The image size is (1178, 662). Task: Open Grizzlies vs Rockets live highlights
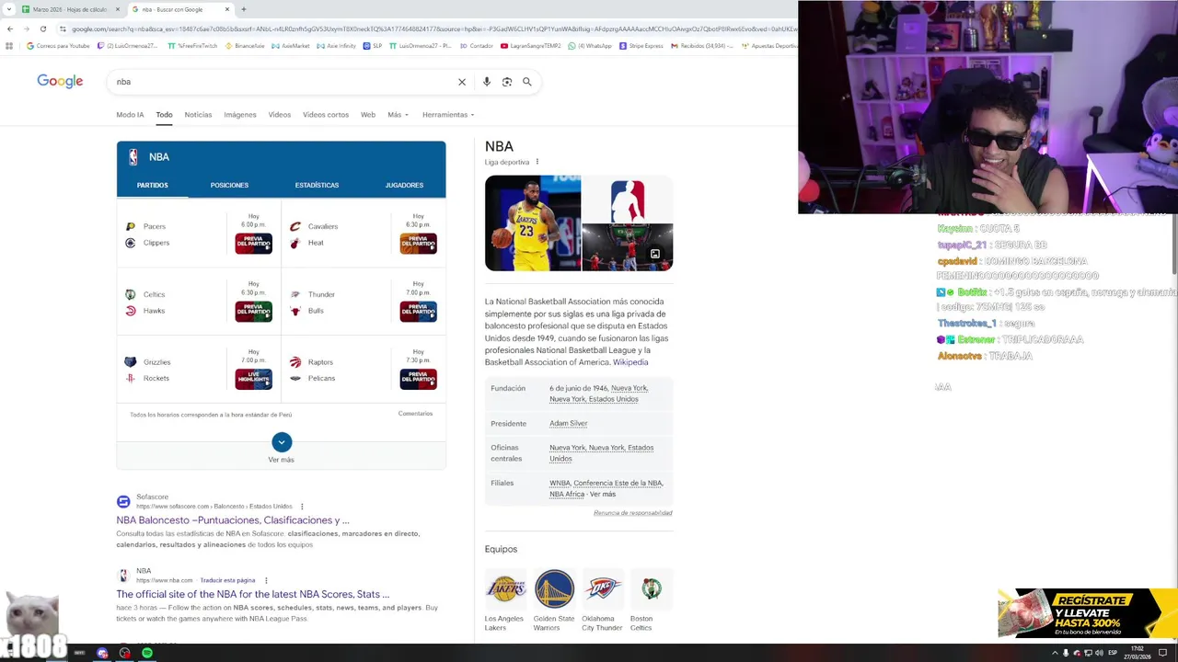click(253, 379)
